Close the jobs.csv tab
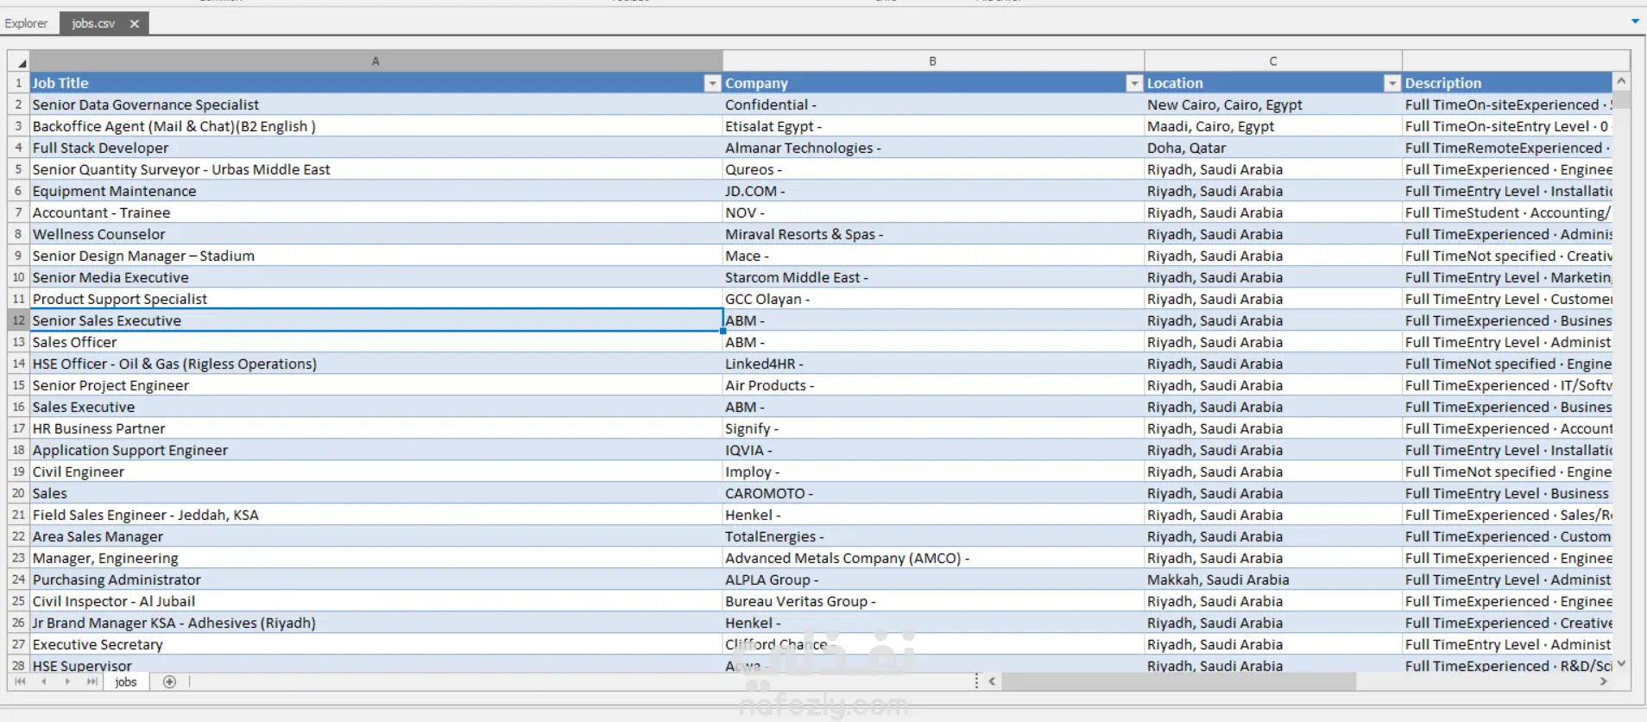This screenshot has height=722, width=1647. coord(134,24)
